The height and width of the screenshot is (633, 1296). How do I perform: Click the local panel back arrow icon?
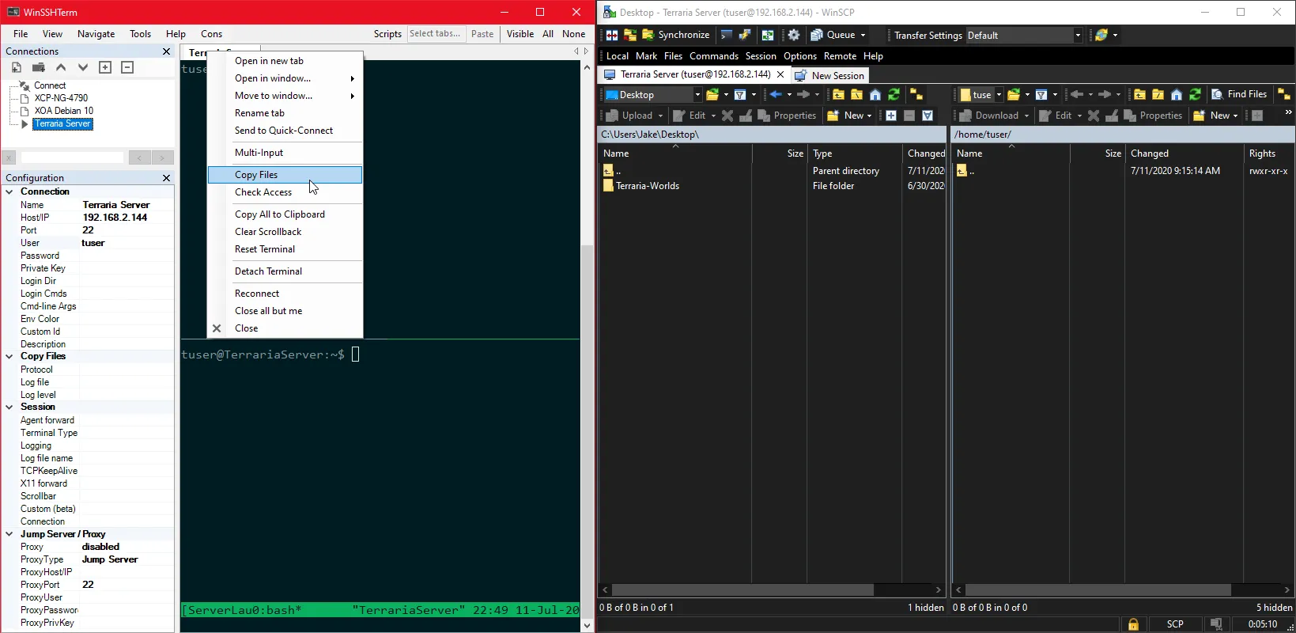(776, 95)
